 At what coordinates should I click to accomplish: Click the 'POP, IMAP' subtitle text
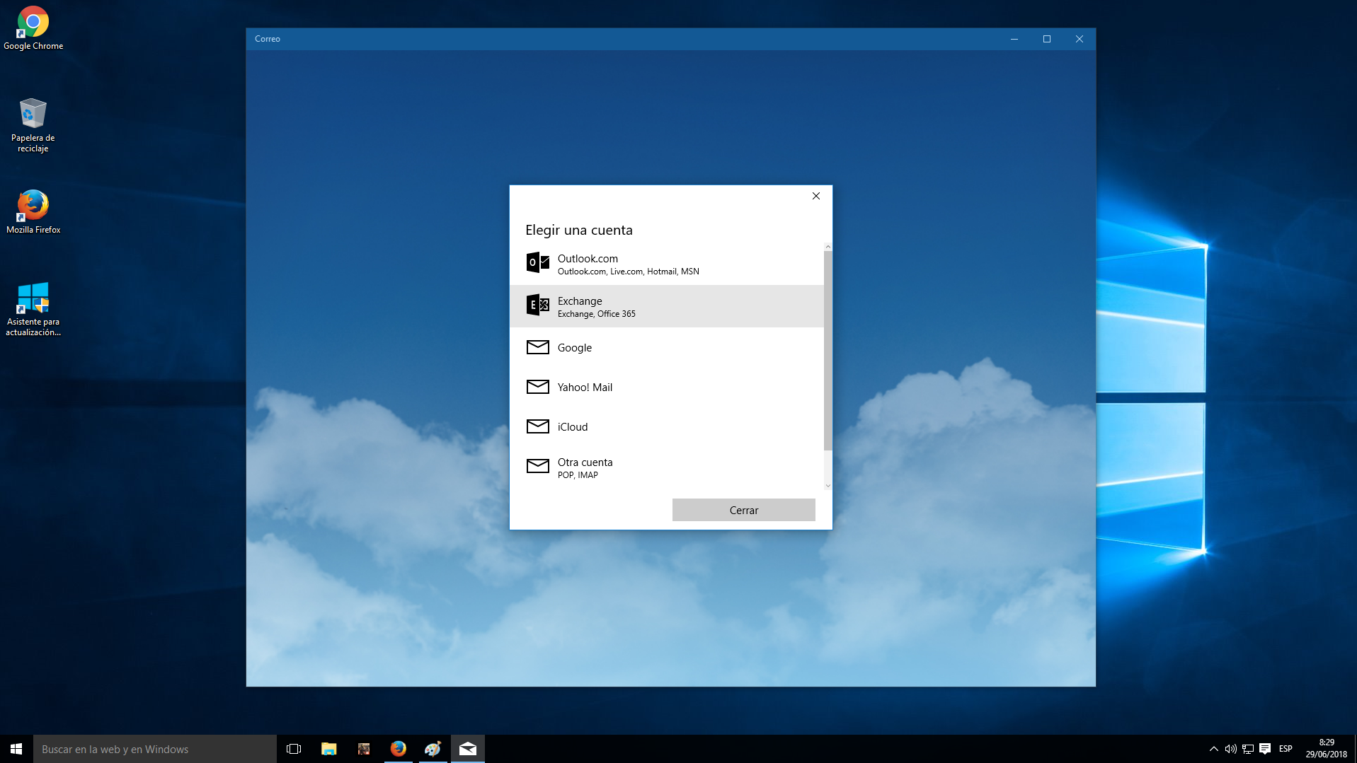[578, 475]
